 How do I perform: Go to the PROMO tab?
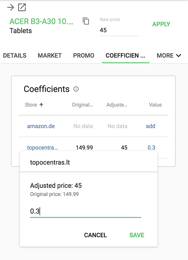tap(83, 56)
